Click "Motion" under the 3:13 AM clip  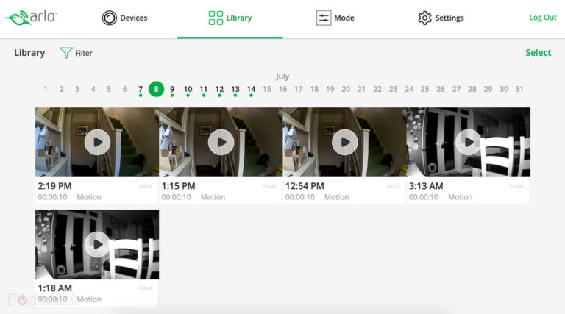coord(460,197)
